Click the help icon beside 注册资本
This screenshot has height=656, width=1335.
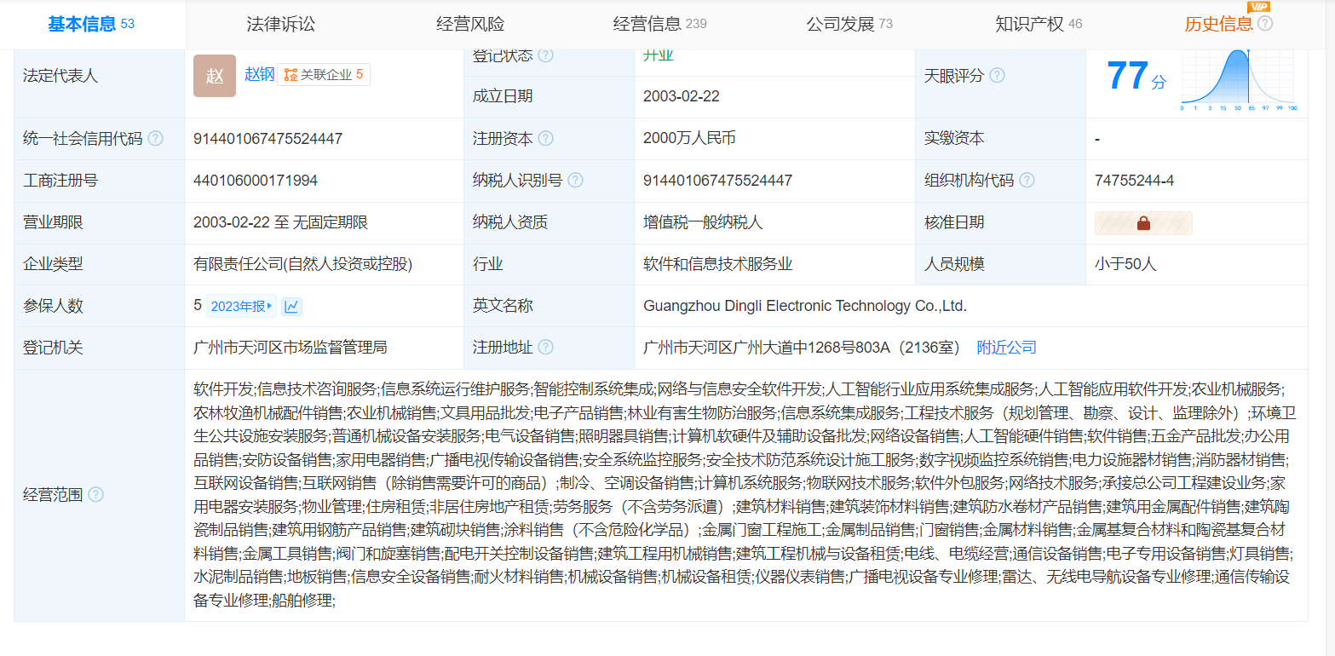coord(545,138)
